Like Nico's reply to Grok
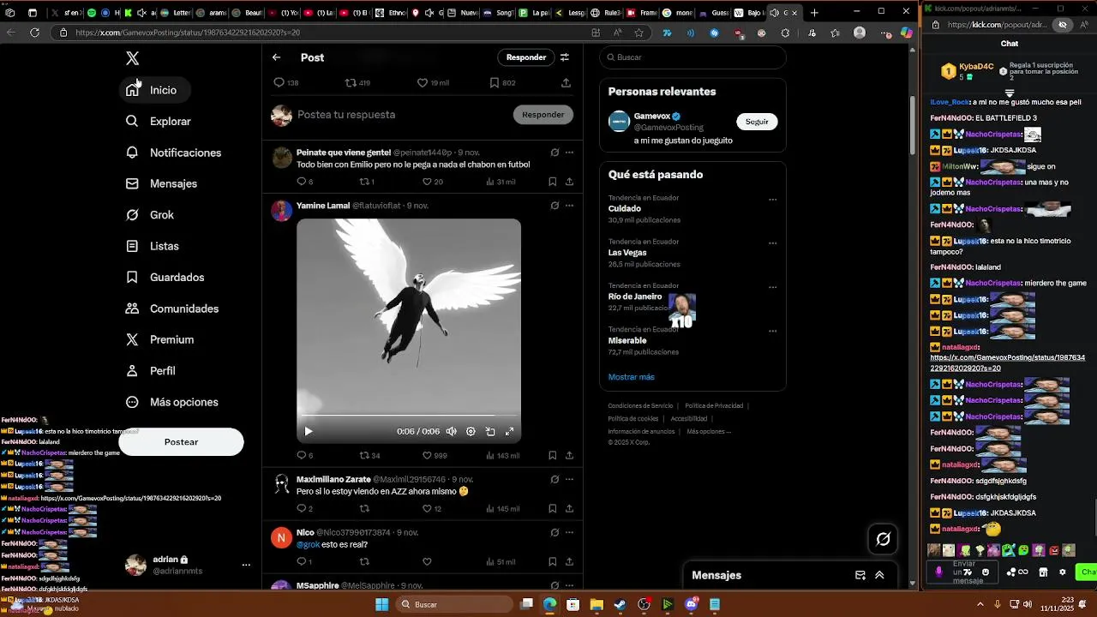The width and height of the screenshot is (1097, 617). click(x=427, y=562)
